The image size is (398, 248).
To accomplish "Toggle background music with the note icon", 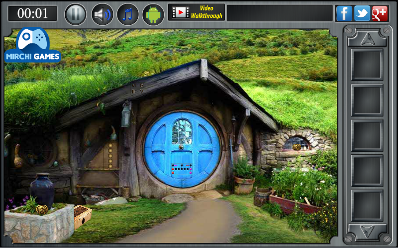I will 128,14.
